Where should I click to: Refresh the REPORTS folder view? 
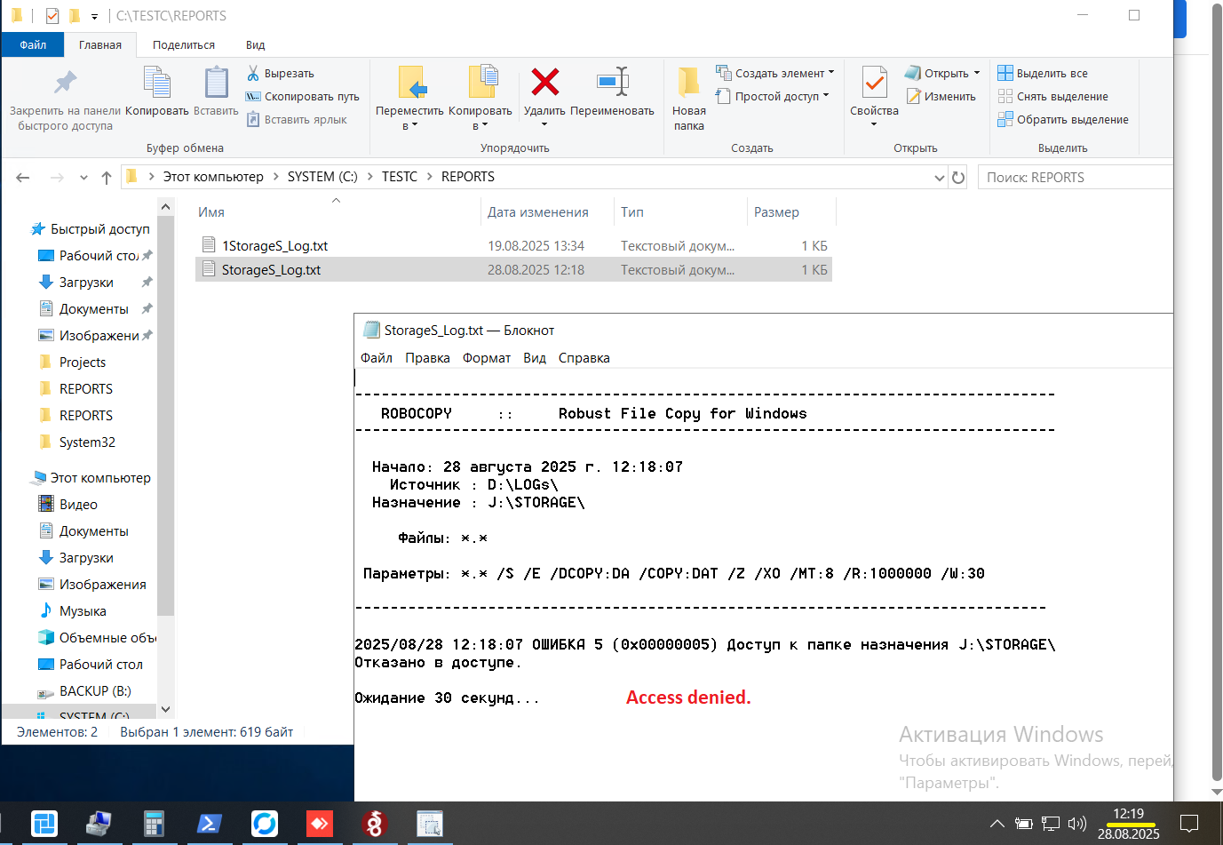point(958,178)
